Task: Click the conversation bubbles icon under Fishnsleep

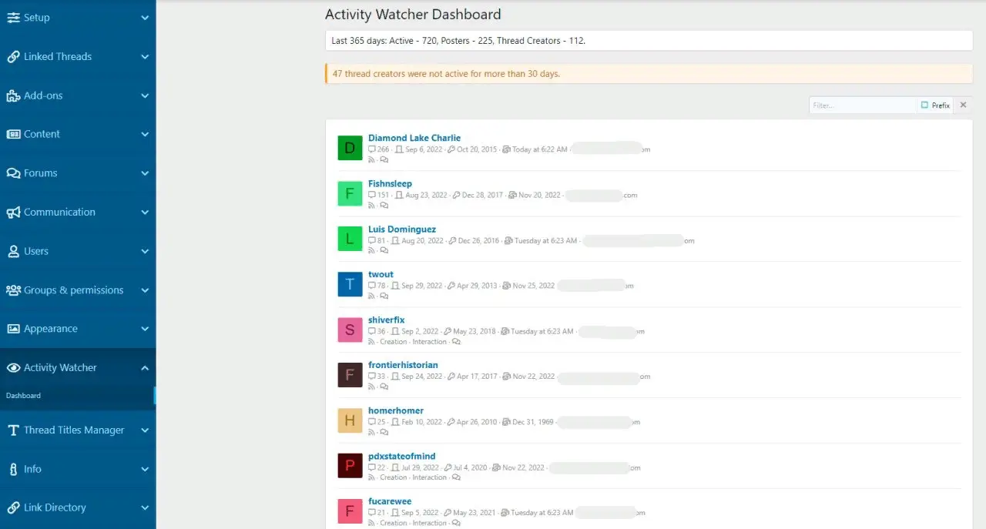Action: (x=384, y=206)
